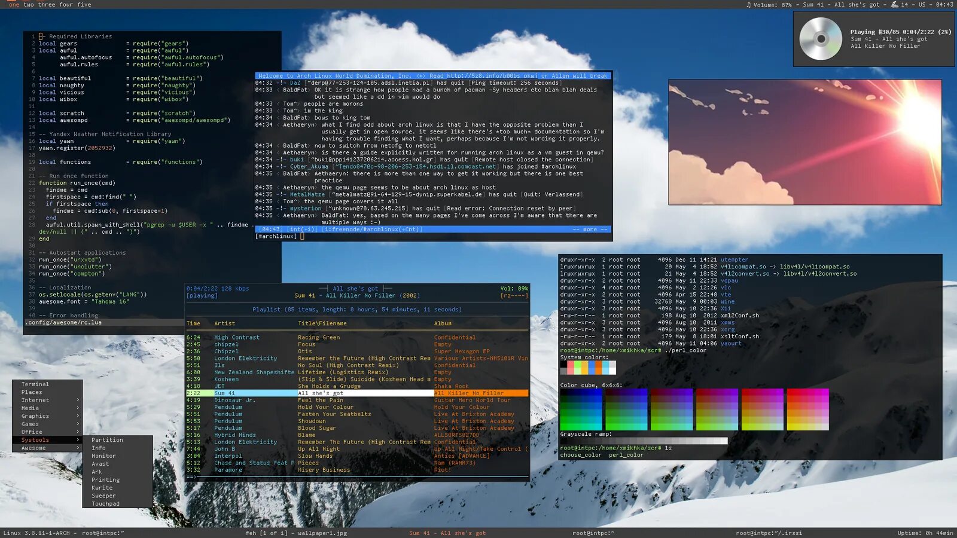The image size is (957, 538).
Task: Expand the Office submenu arrow
Action: [78, 432]
